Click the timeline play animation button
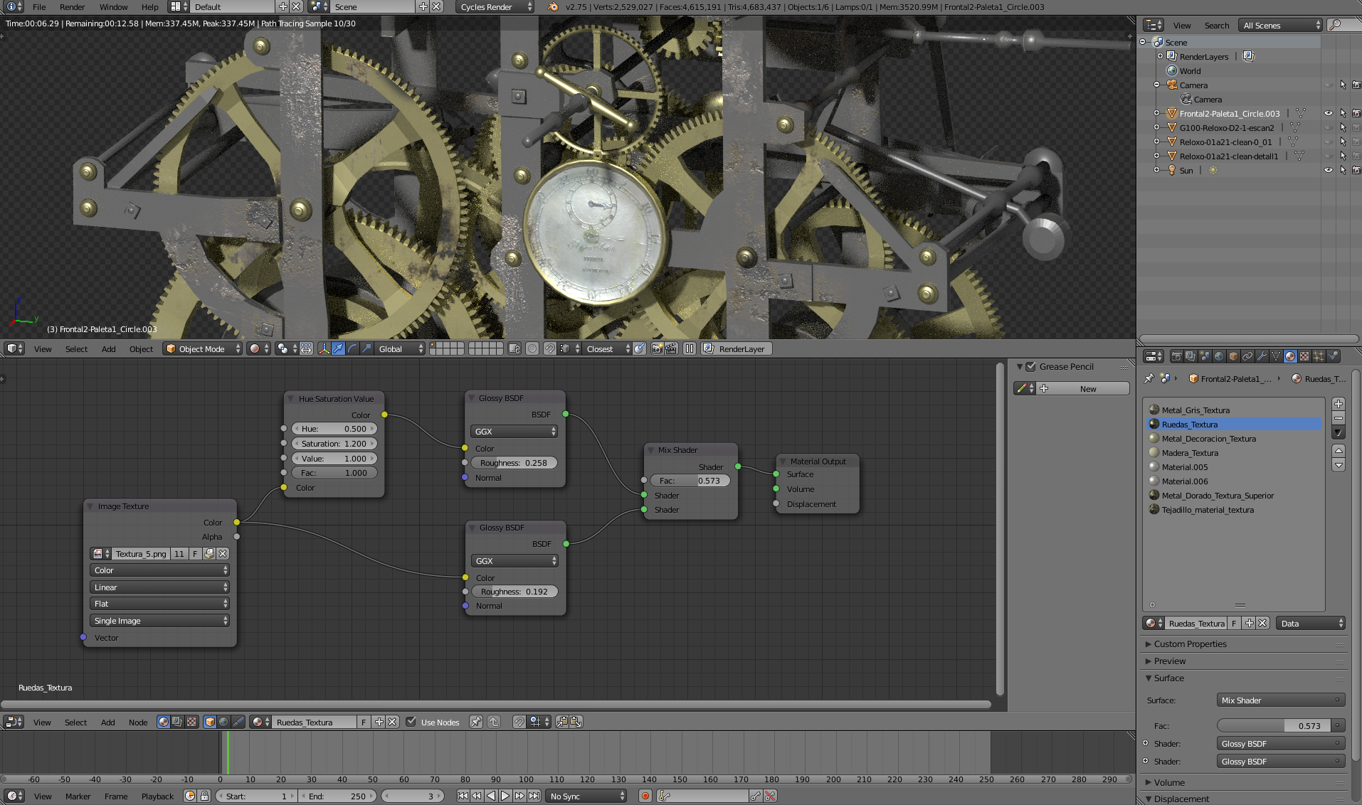The image size is (1362, 805). tap(505, 796)
